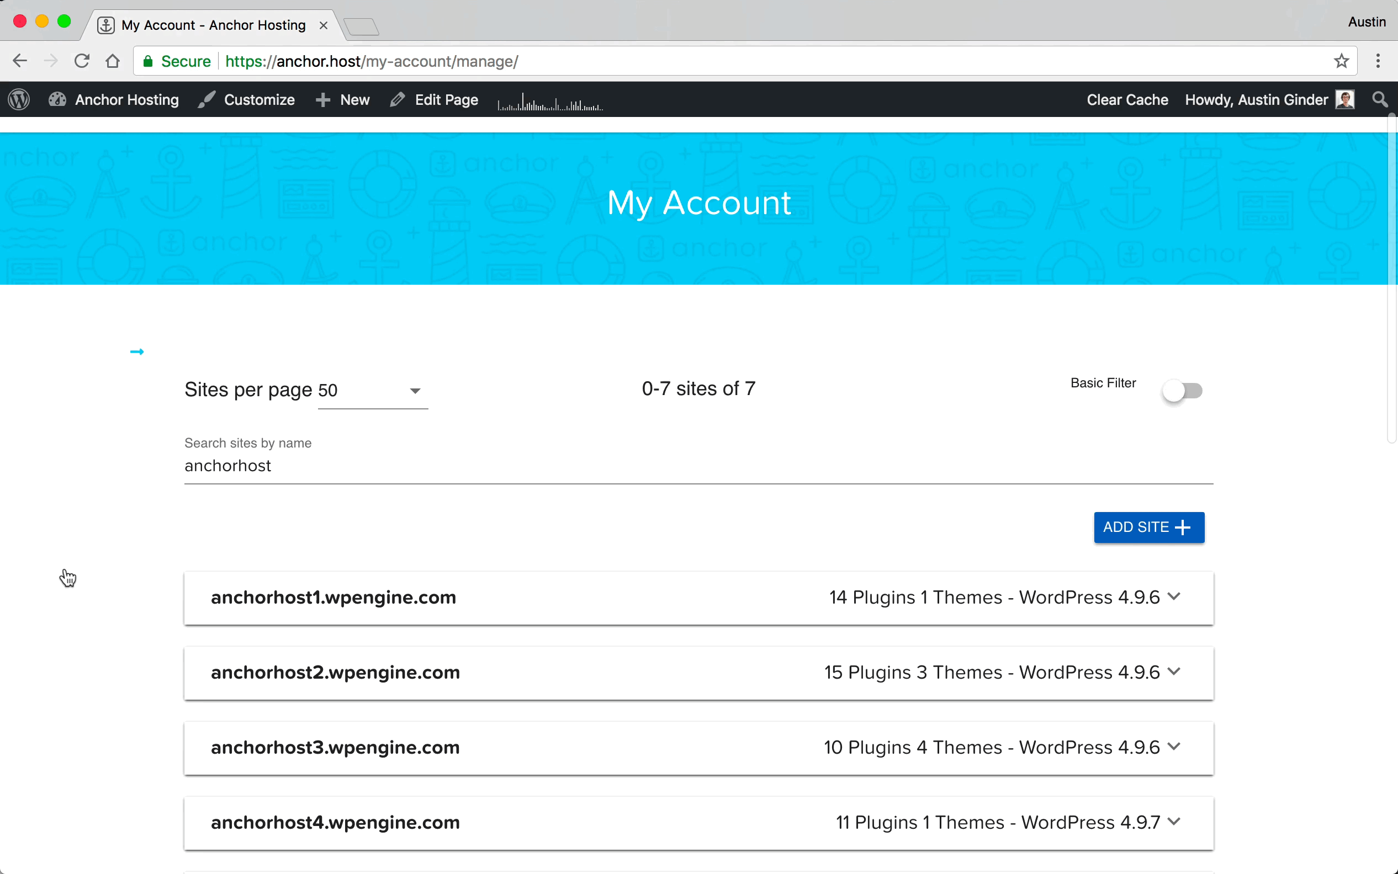Click the My Account page heading
1398x874 pixels.
coord(698,203)
